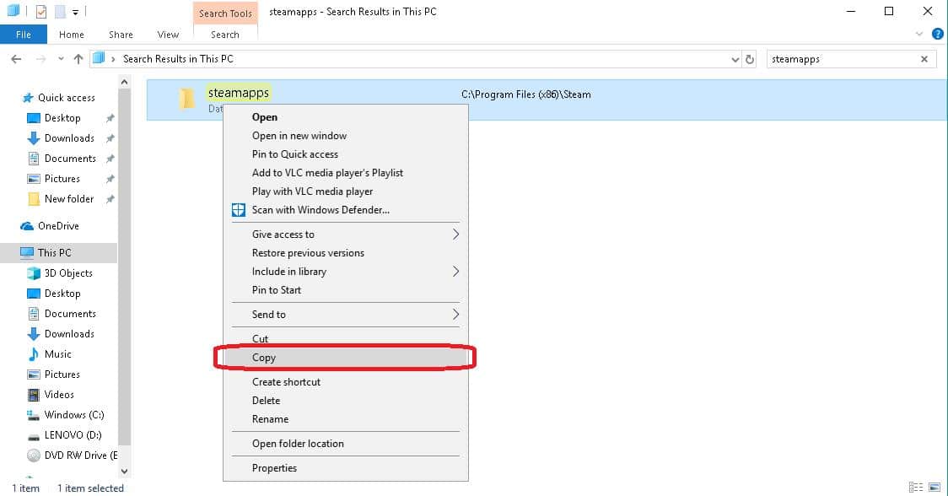Click the New folder quick access toolbar icon
Screen dimensions: 948x496
pyautogui.click(x=60, y=12)
